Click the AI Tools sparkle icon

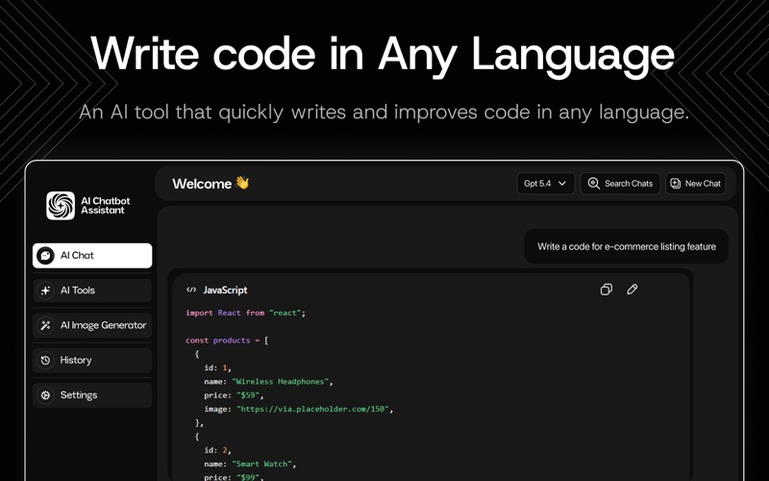45,291
